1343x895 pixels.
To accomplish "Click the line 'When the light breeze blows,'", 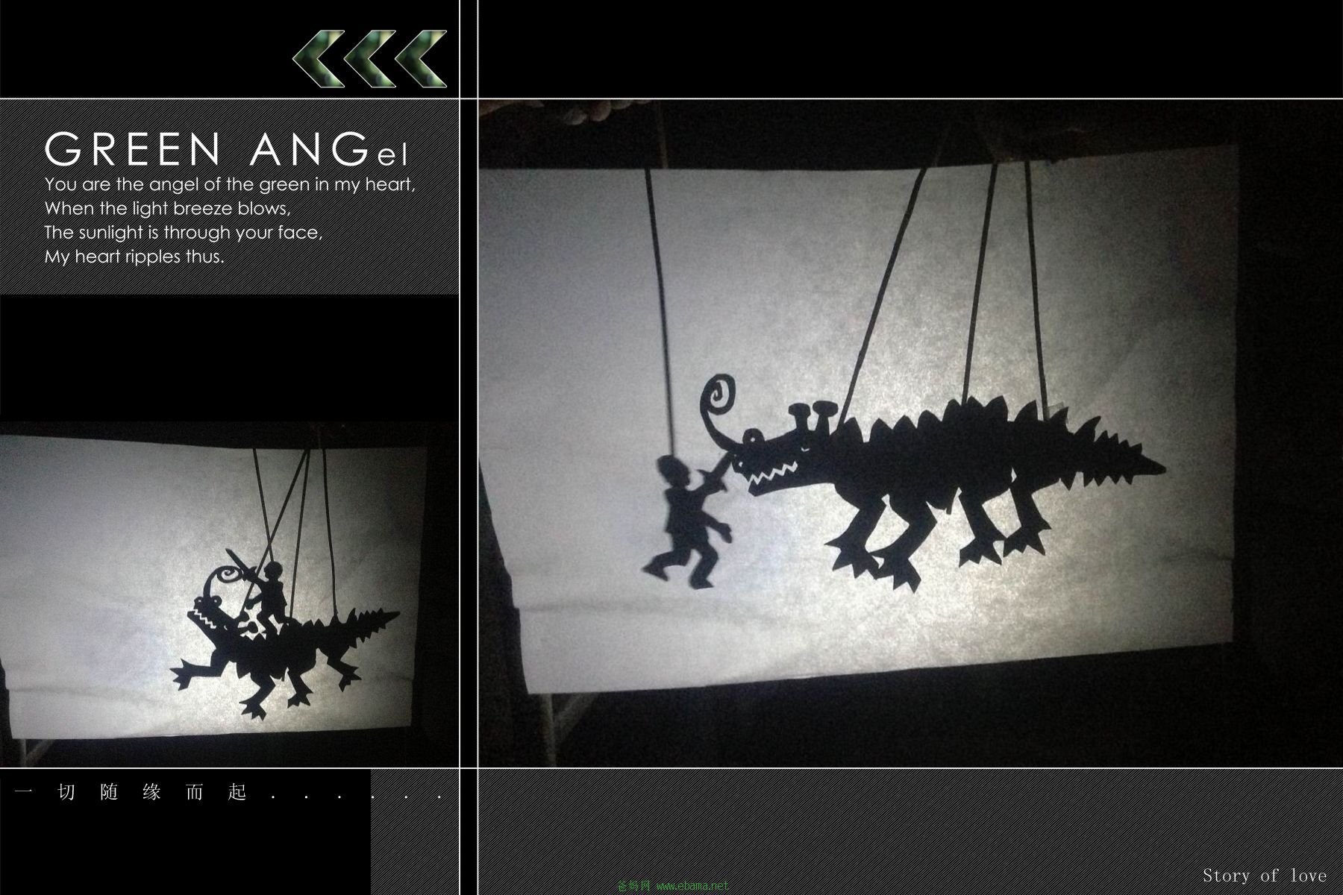I will 167,208.
